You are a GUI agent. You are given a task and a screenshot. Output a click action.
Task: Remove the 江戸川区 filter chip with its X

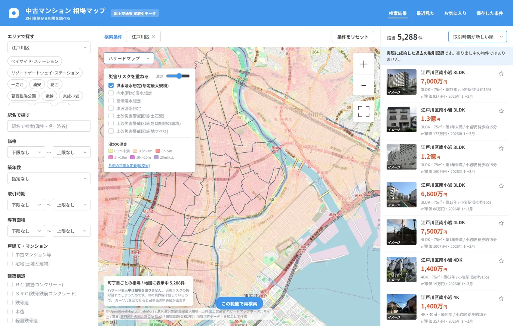point(153,37)
